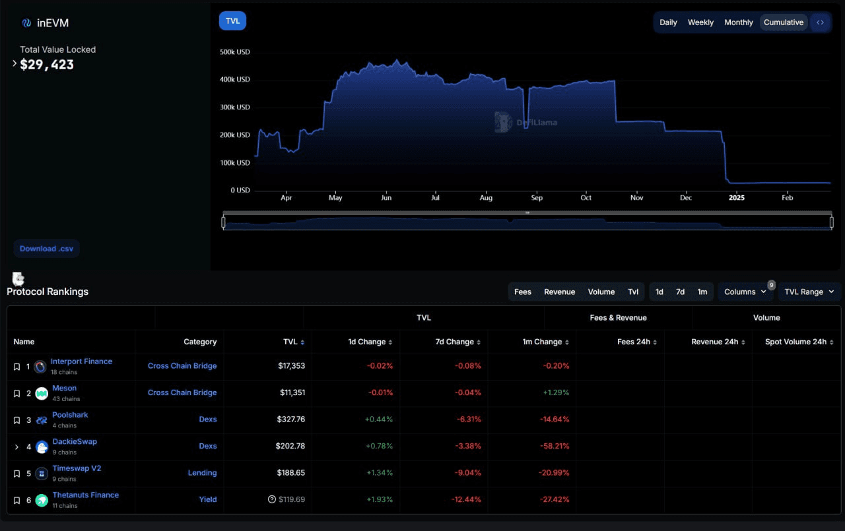Toggle the Tvl column group
This screenshot has height=531, width=845.
(x=633, y=292)
